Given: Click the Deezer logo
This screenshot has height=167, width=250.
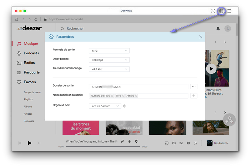Looking at the screenshot, I should pyautogui.click(x=29, y=28).
